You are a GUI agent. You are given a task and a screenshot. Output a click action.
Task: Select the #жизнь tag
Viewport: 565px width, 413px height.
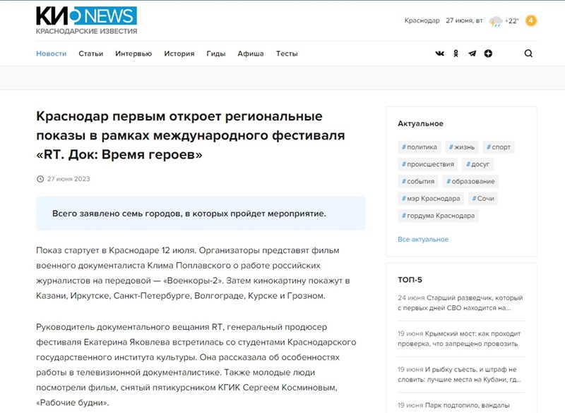pyautogui.click(x=462, y=147)
